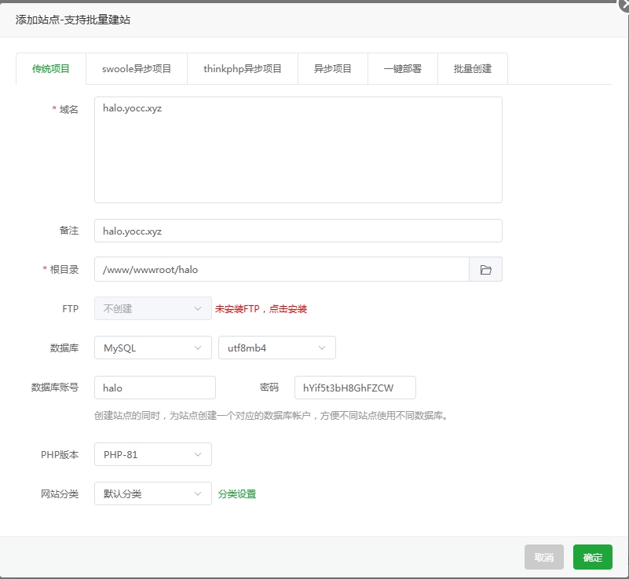Click the 域名 domain input field

pos(298,149)
